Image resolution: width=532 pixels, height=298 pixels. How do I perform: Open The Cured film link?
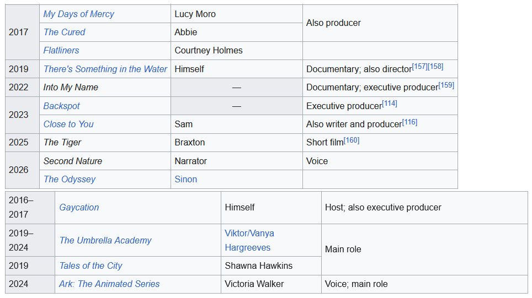coord(64,32)
